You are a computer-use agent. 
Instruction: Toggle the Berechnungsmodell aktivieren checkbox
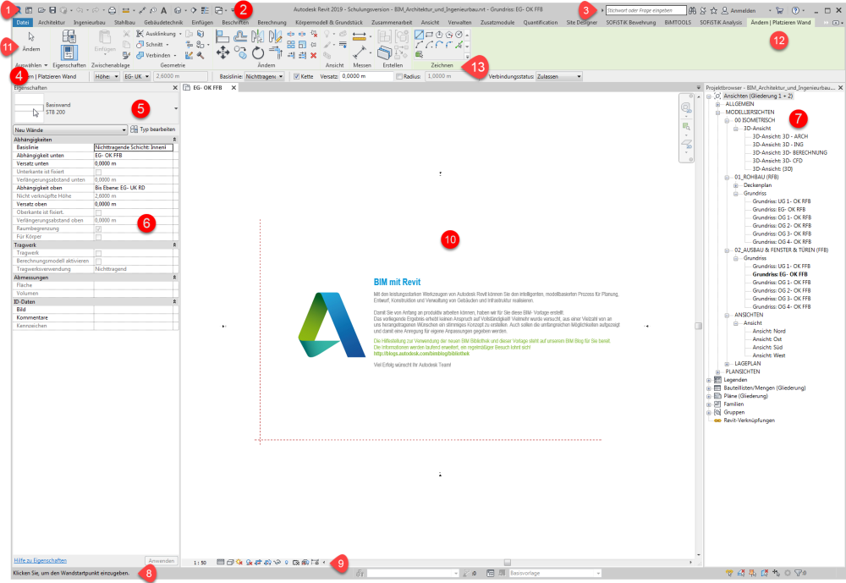click(98, 261)
